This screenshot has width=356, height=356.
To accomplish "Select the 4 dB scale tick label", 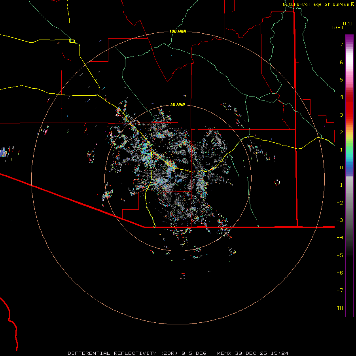I will pyautogui.click(x=341, y=97).
